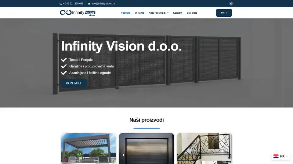Open the stair railing product thumbnail
293x164 pixels.
pyautogui.click(x=204, y=149)
